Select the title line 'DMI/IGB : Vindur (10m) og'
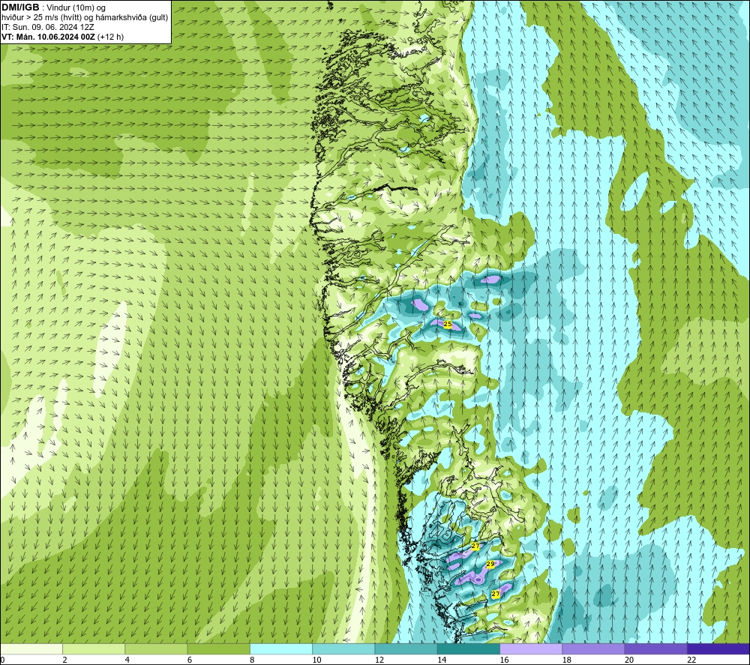The image size is (750, 665). pyautogui.click(x=53, y=7)
